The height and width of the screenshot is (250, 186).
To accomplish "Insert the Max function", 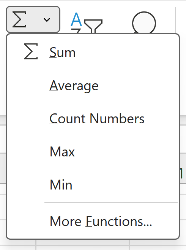I will [93, 152].
